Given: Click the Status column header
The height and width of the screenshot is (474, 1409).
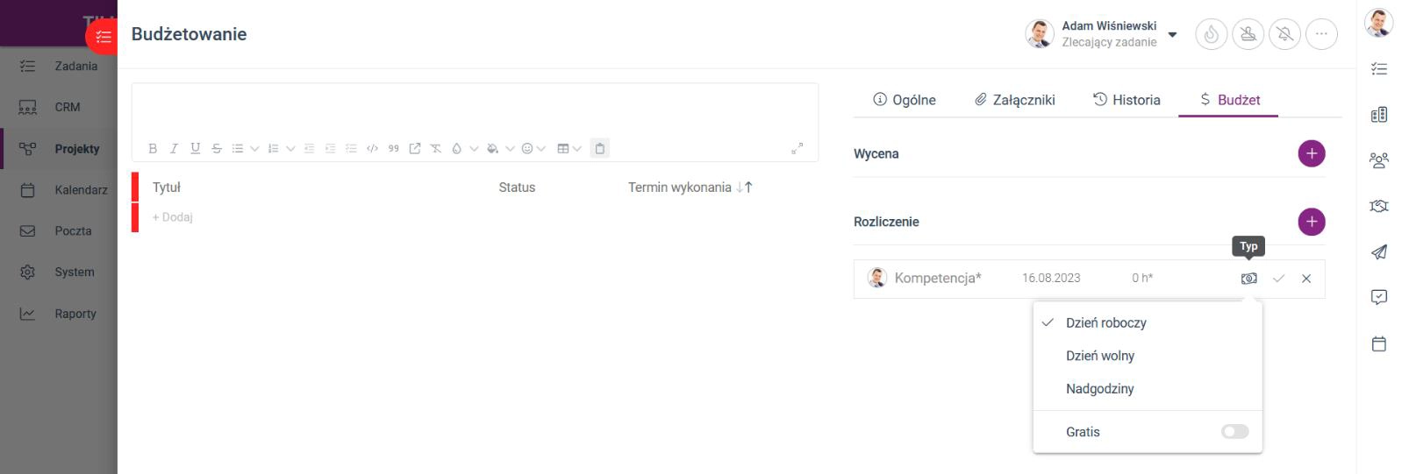Looking at the screenshot, I should point(517,187).
